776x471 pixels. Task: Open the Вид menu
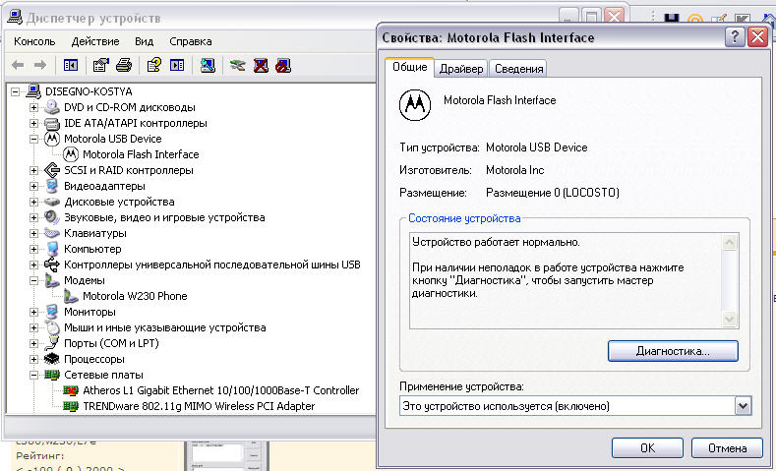coord(144,41)
